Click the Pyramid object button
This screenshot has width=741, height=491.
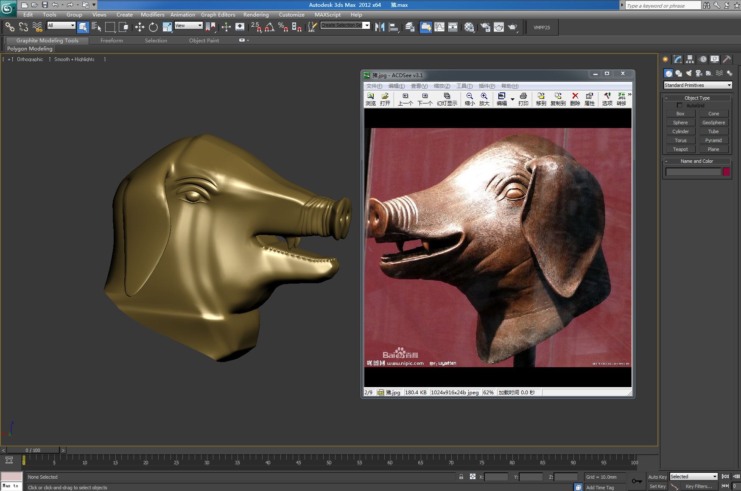coord(714,140)
